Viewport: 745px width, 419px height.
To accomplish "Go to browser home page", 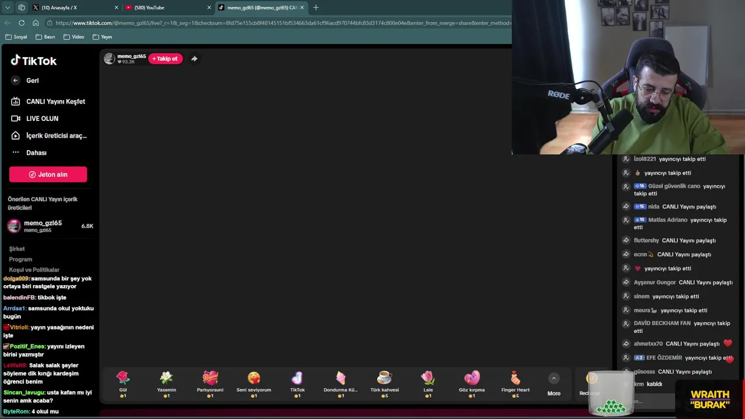I will pyautogui.click(x=36, y=23).
